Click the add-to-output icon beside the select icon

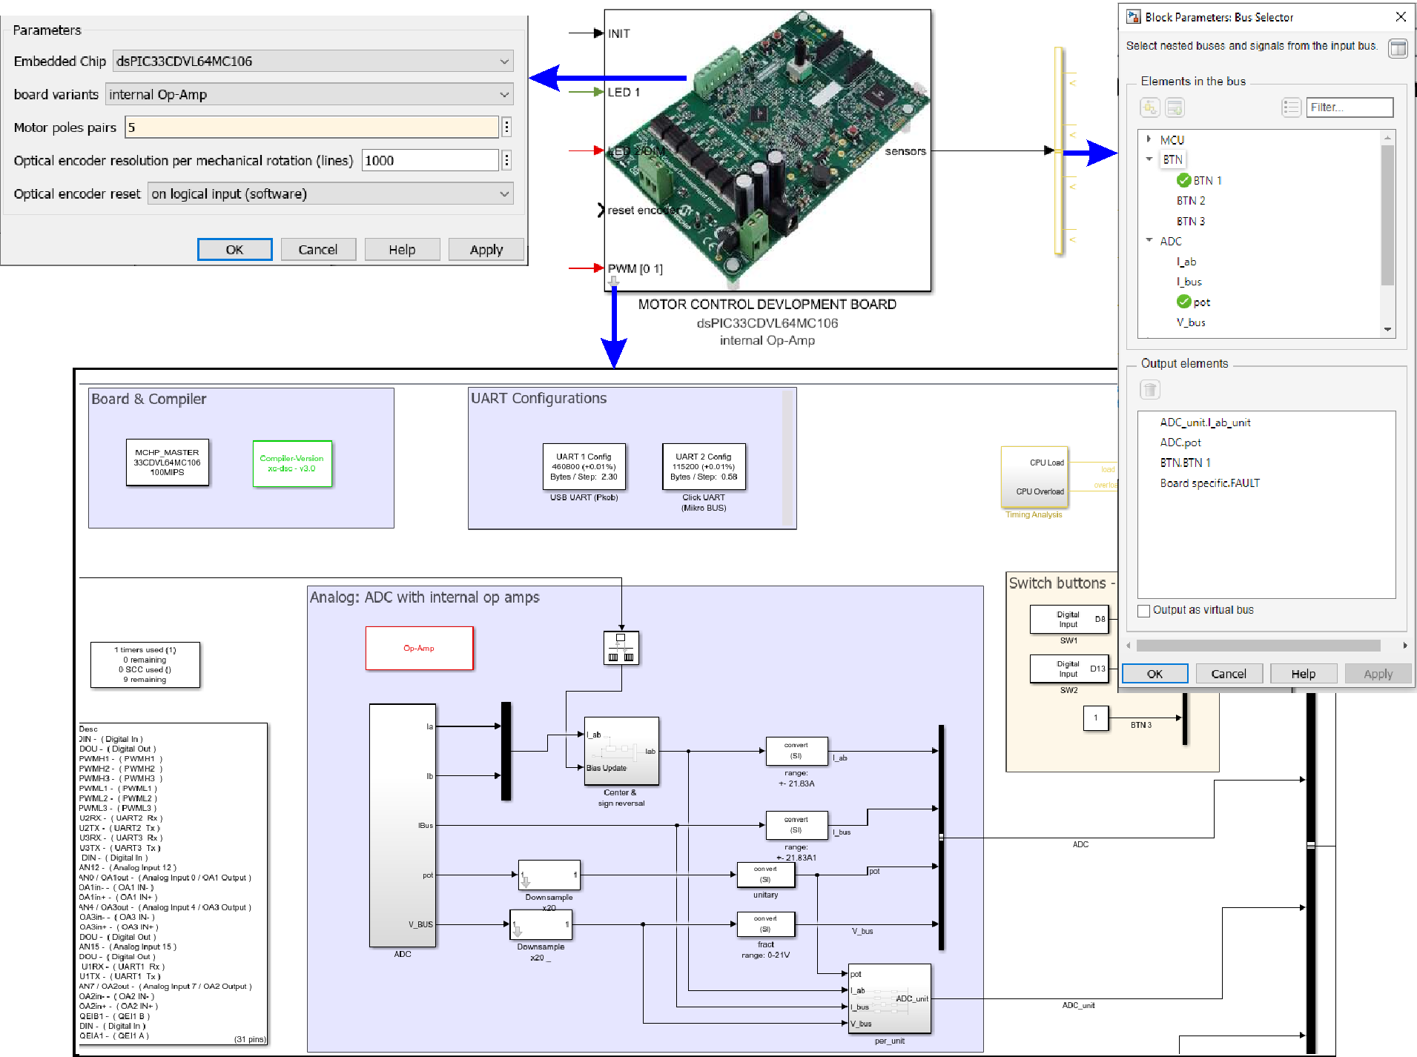coord(1175,108)
